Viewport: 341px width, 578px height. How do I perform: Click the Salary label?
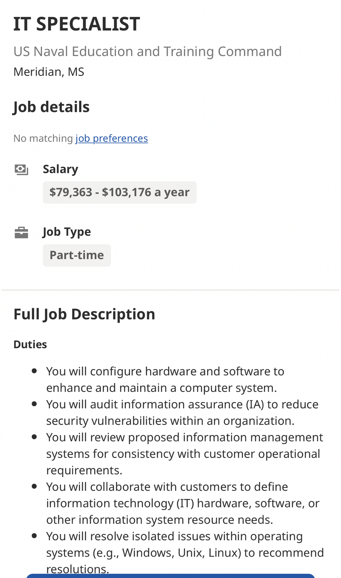point(61,169)
